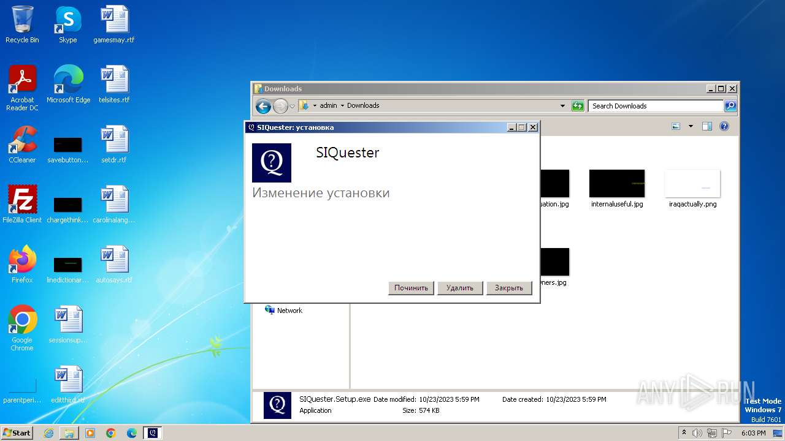Click the search magnifier in Downloads window
Screen dimensions: 785x441
coord(730,106)
